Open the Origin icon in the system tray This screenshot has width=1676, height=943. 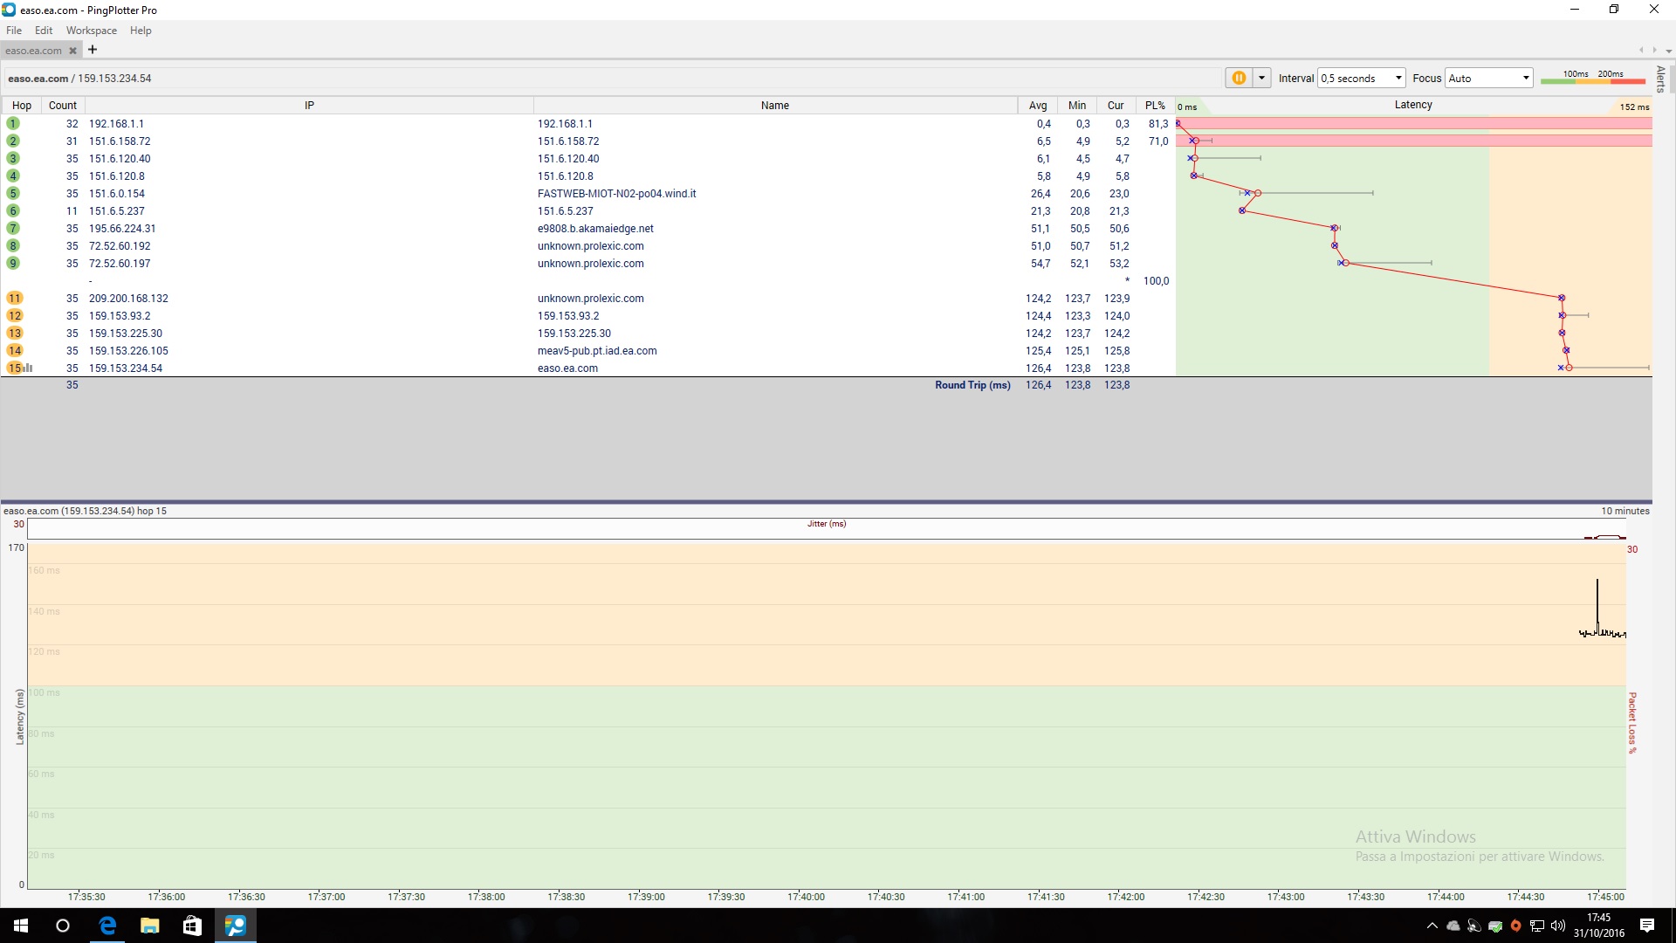pyautogui.click(x=1515, y=926)
